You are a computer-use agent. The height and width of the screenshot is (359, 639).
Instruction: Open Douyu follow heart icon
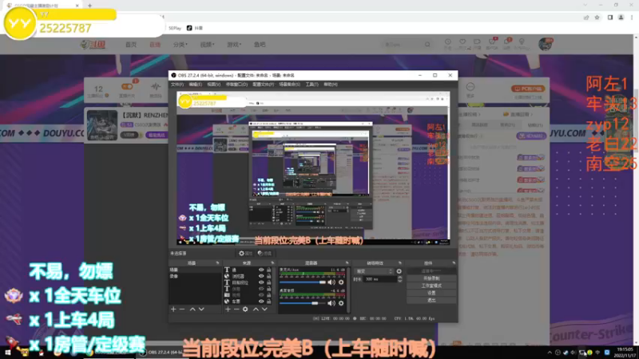tap(462, 42)
